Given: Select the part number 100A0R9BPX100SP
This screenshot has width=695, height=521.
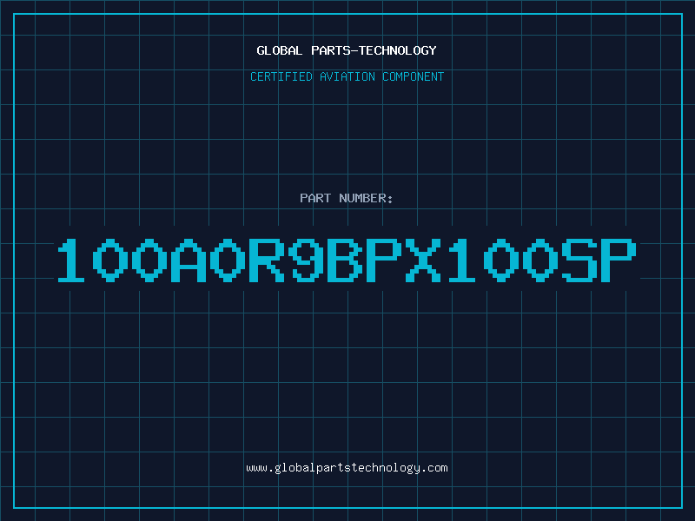Looking at the screenshot, I should (x=347, y=260).
